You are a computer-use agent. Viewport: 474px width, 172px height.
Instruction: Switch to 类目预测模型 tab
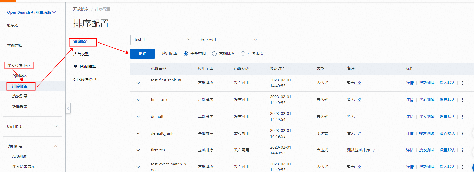(85, 67)
